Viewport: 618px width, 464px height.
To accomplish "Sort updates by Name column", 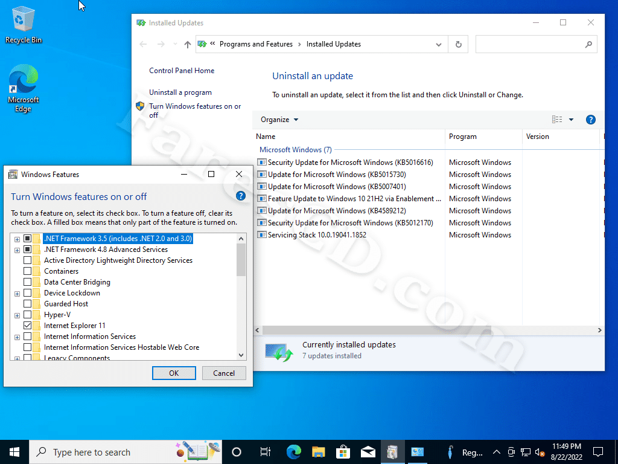I will [x=350, y=137].
